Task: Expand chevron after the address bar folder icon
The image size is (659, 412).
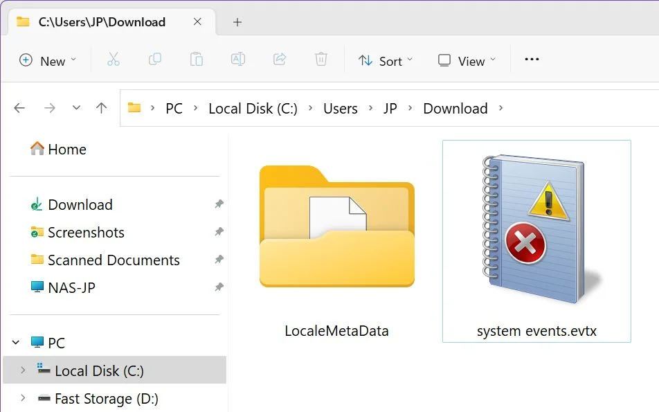Action: [x=152, y=108]
